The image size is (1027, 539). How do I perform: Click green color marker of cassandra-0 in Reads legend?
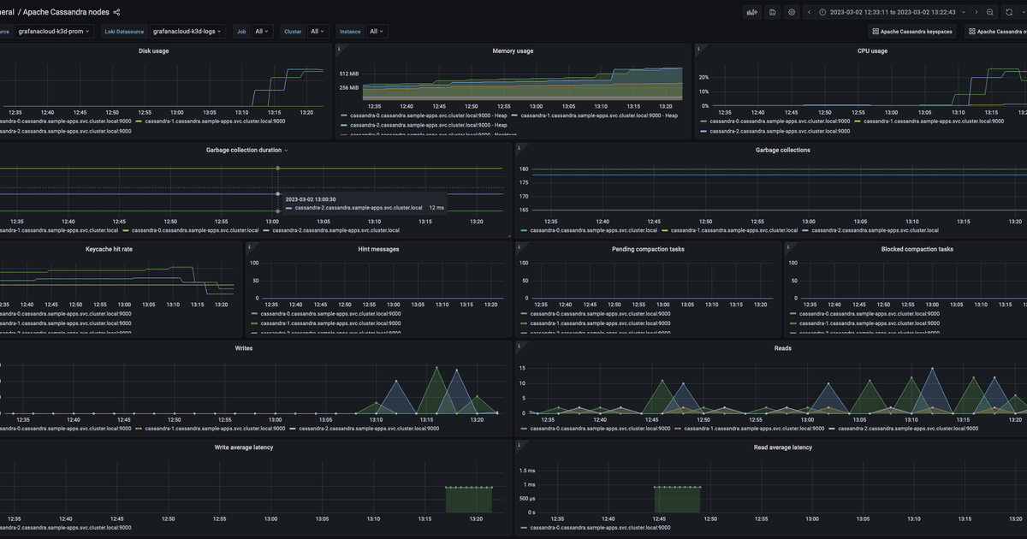[523, 428]
